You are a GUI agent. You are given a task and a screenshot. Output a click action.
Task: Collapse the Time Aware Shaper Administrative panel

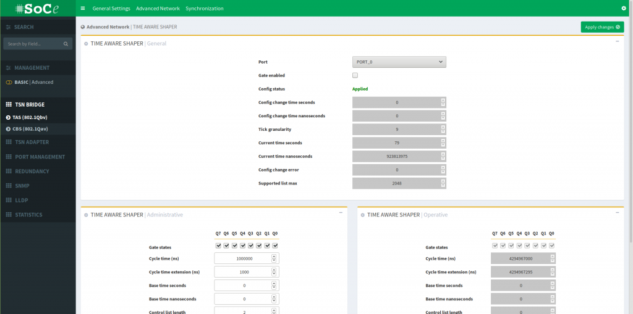pyautogui.click(x=341, y=212)
